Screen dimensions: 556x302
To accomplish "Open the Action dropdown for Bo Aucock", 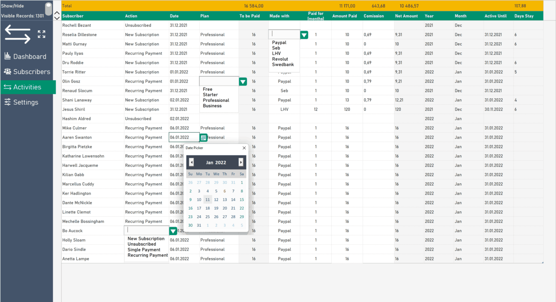I will pyautogui.click(x=173, y=230).
